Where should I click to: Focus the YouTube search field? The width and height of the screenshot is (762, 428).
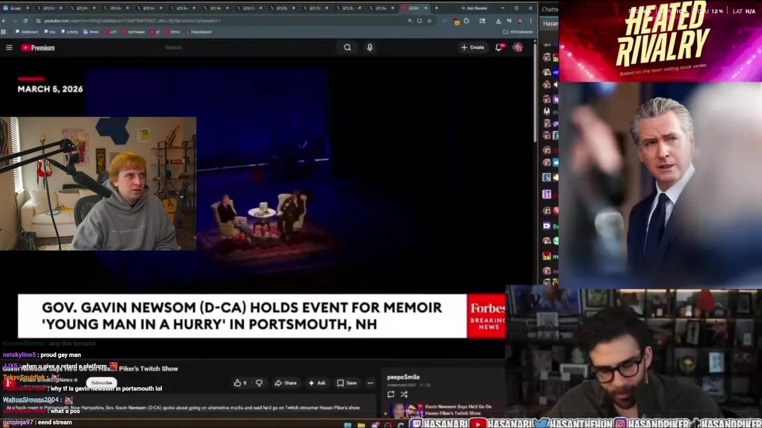[250, 48]
